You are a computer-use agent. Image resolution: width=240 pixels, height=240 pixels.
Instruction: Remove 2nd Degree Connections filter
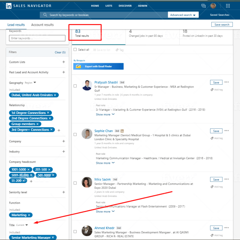pyautogui.click(x=50, y=118)
